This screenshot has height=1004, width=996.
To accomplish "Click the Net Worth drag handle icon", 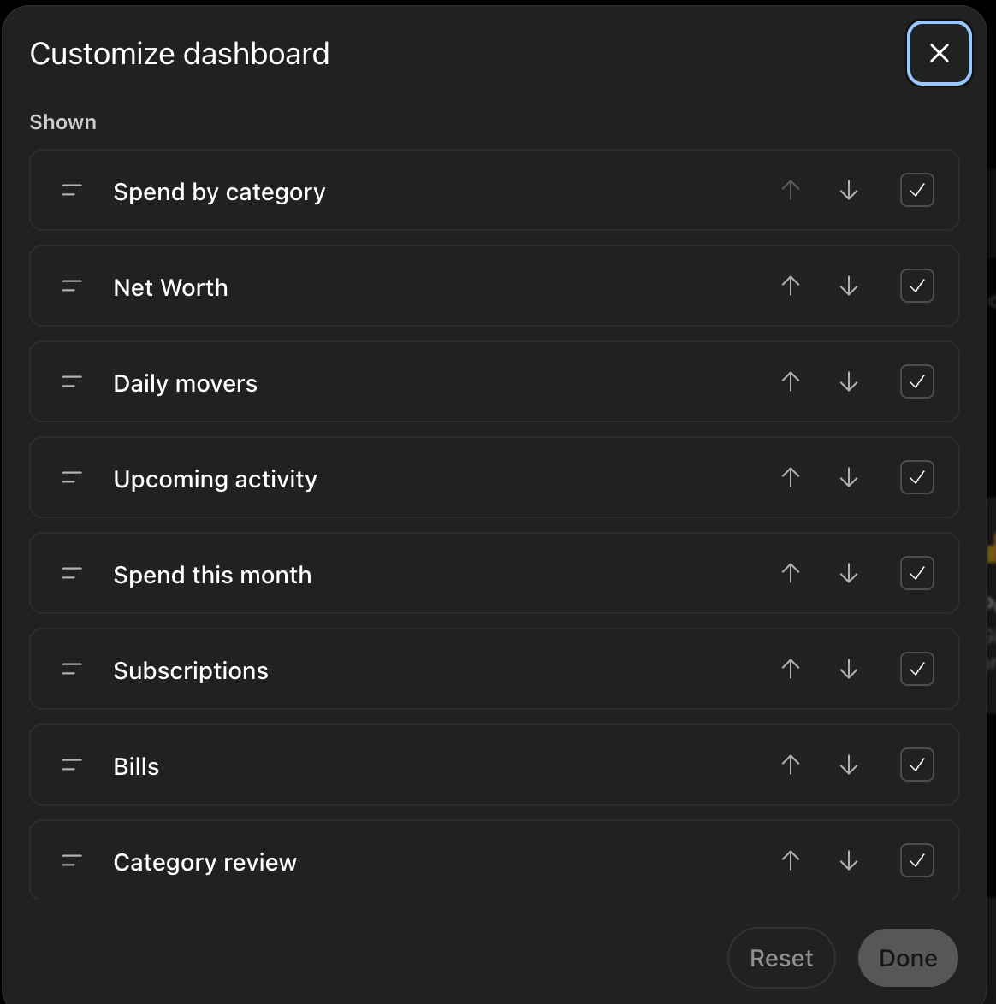I will (x=72, y=286).
